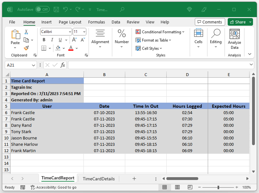This screenshot has height=193, width=259.
Task: Click the Increase Font Size icon
Action: click(75, 40)
